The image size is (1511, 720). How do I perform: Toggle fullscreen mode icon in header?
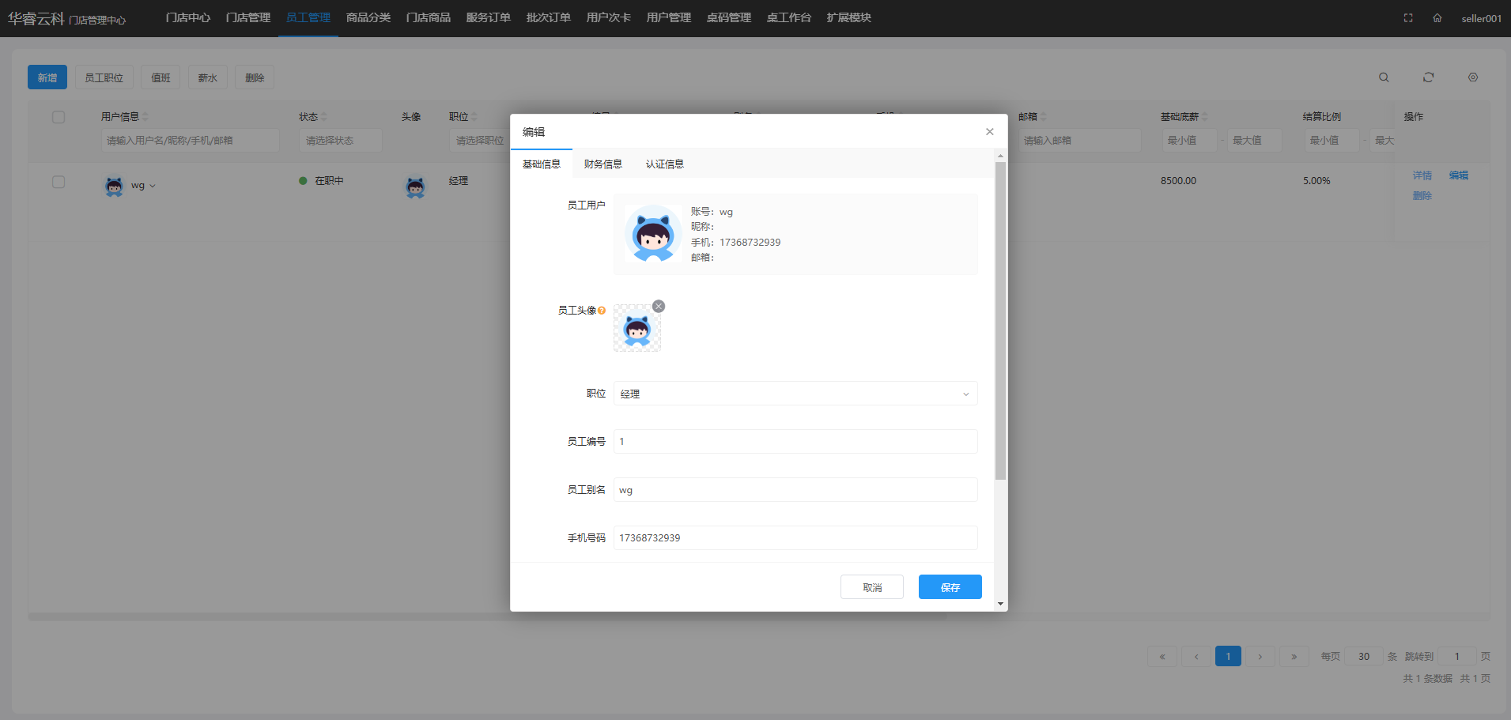click(x=1408, y=18)
